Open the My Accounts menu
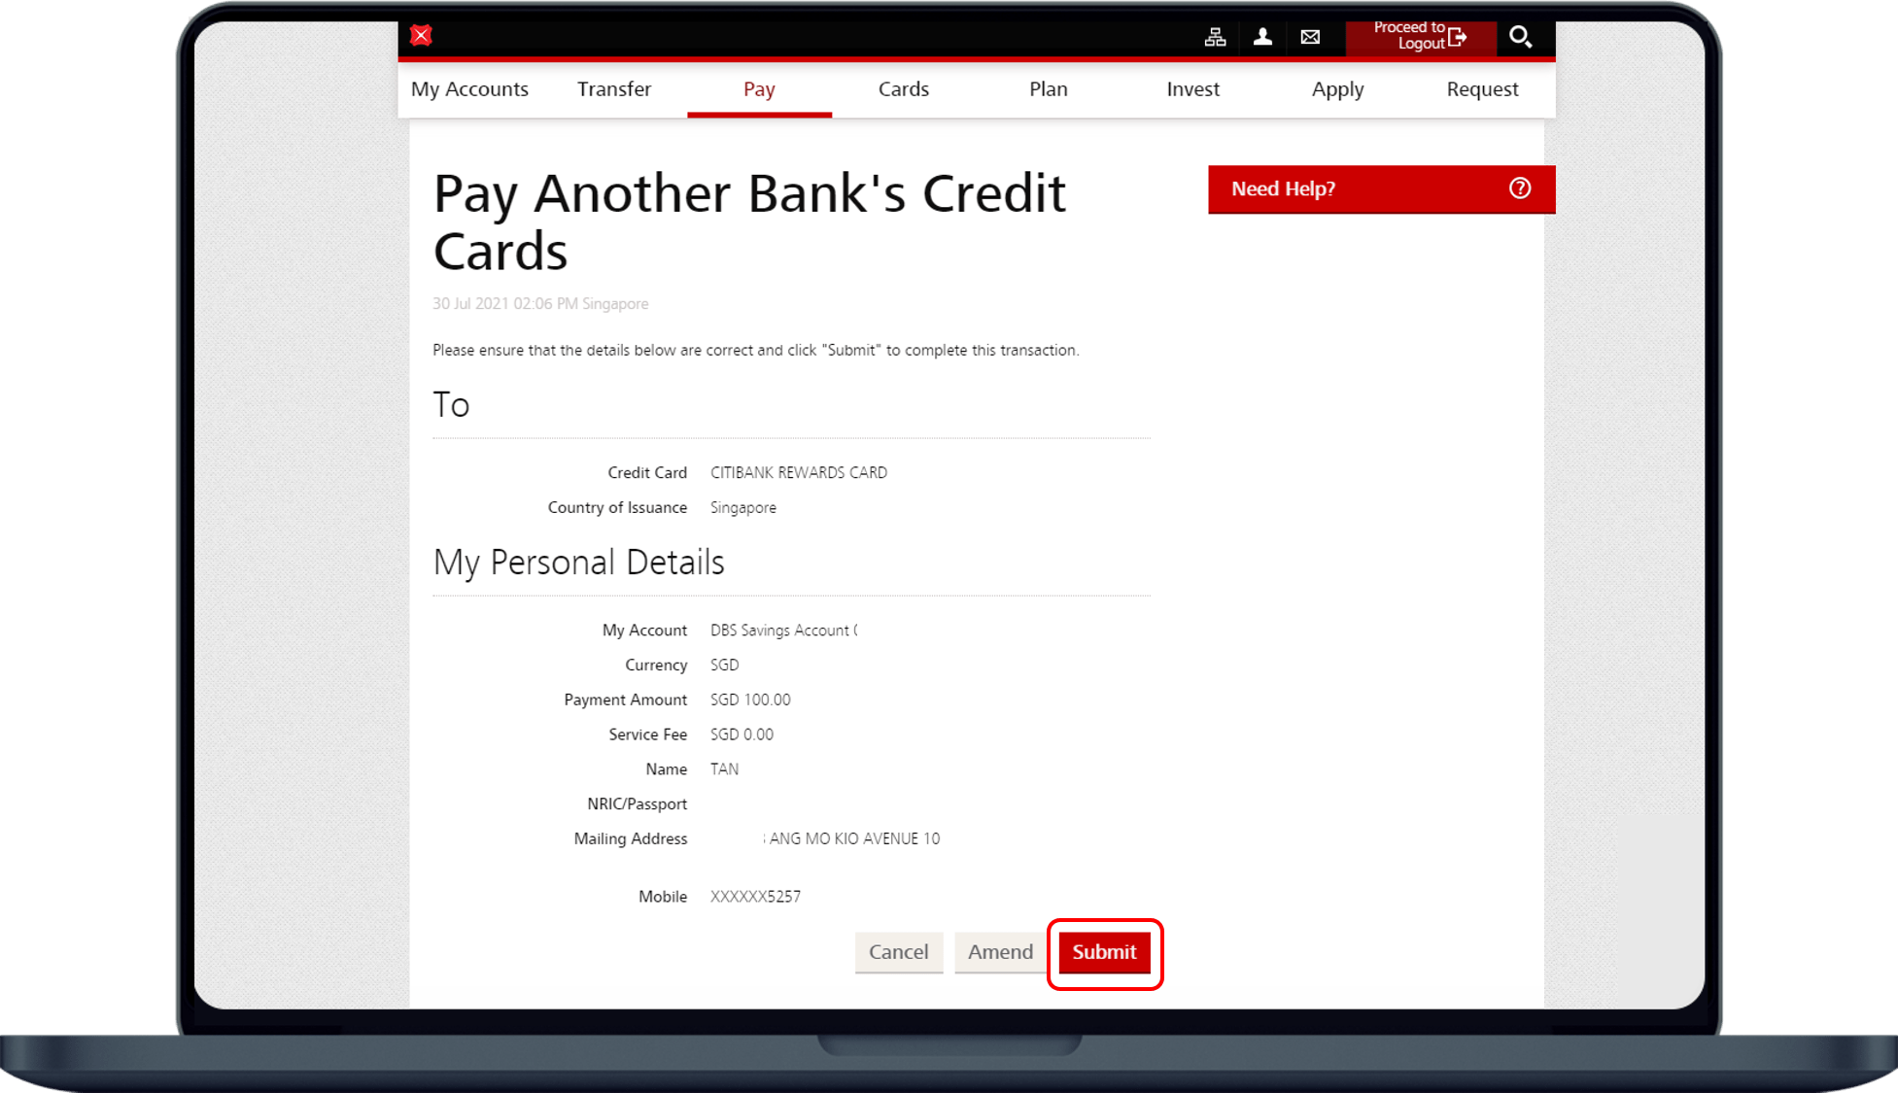 point(469,89)
